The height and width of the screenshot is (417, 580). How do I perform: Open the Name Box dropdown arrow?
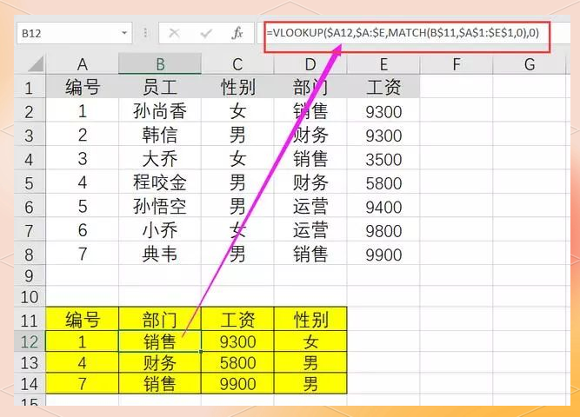pos(124,33)
